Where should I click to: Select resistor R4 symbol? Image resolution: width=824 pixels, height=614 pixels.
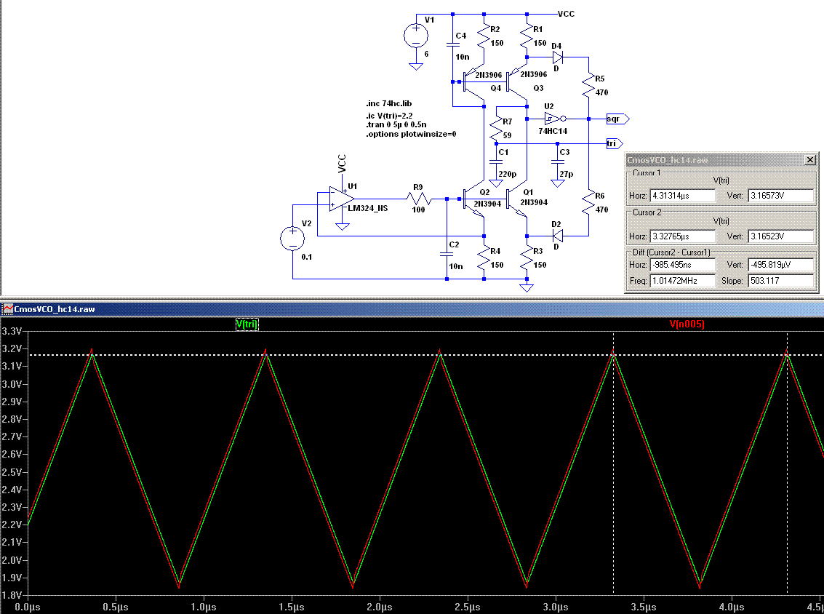click(x=484, y=258)
